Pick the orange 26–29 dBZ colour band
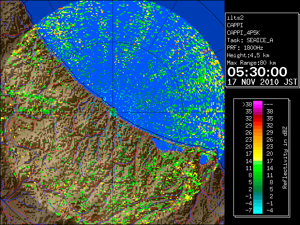Screen dimensions: 300x225 [x=258, y=132]
